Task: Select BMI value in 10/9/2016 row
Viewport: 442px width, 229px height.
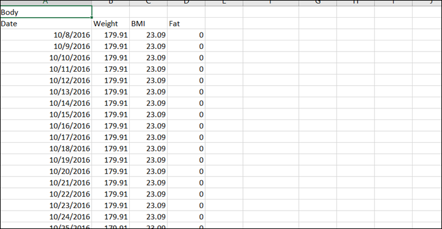Action: pos(149,47)
